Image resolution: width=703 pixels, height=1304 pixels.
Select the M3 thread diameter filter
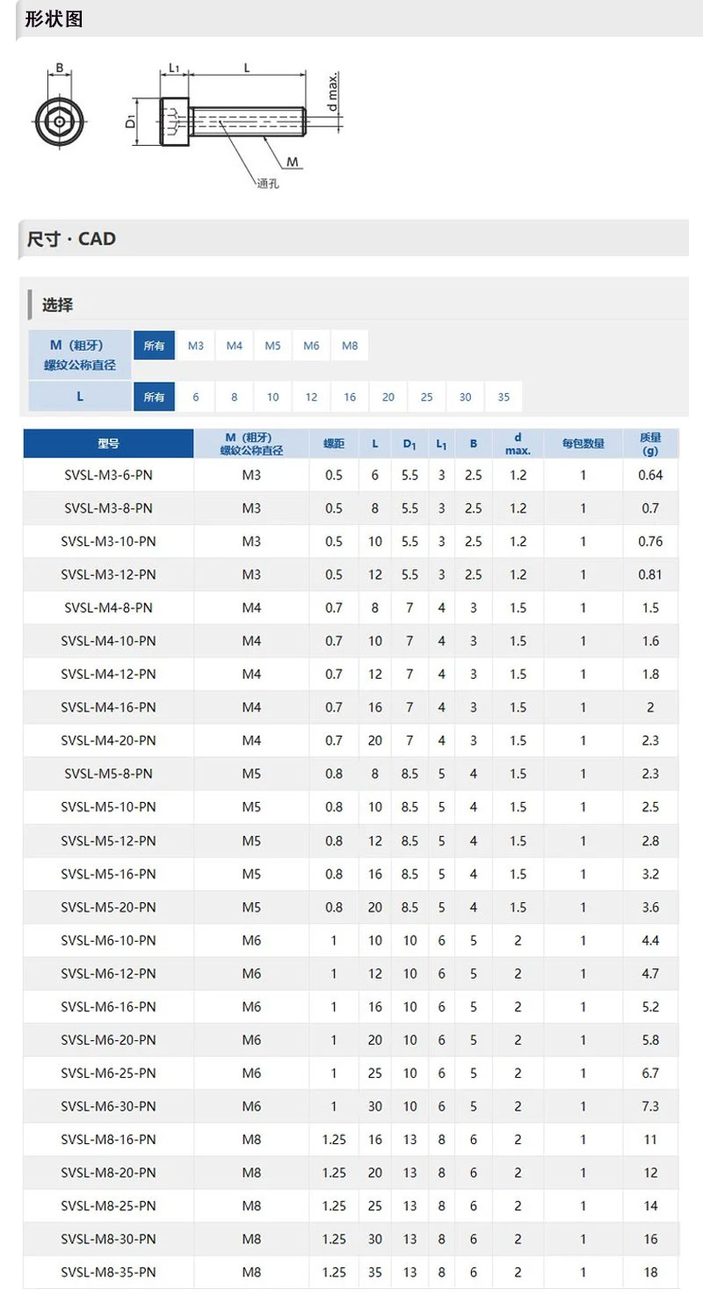coord(195,346)
